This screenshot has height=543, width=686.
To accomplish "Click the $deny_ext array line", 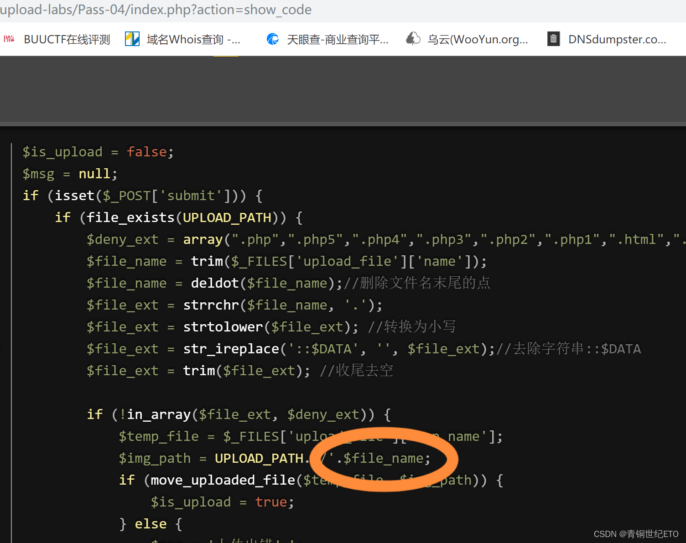I will (386, 239).
